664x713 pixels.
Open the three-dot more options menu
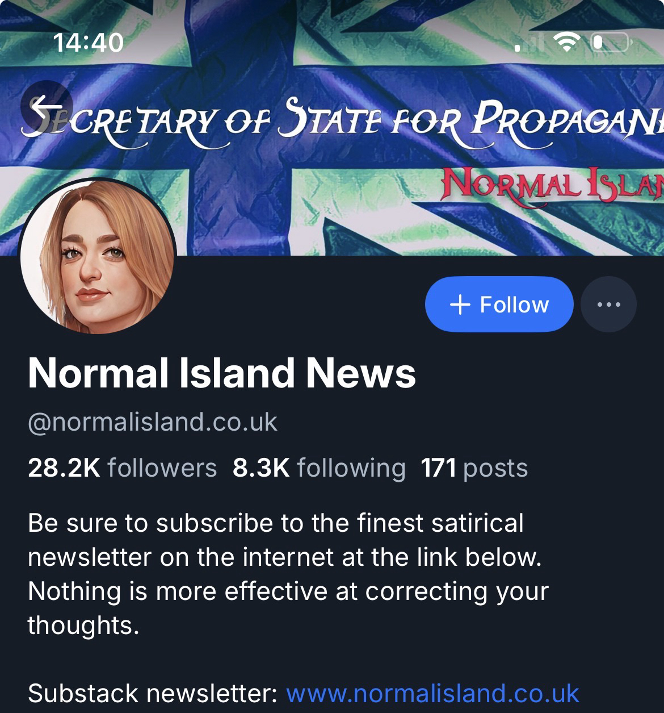pyautogui.click(x=609, y=305)
